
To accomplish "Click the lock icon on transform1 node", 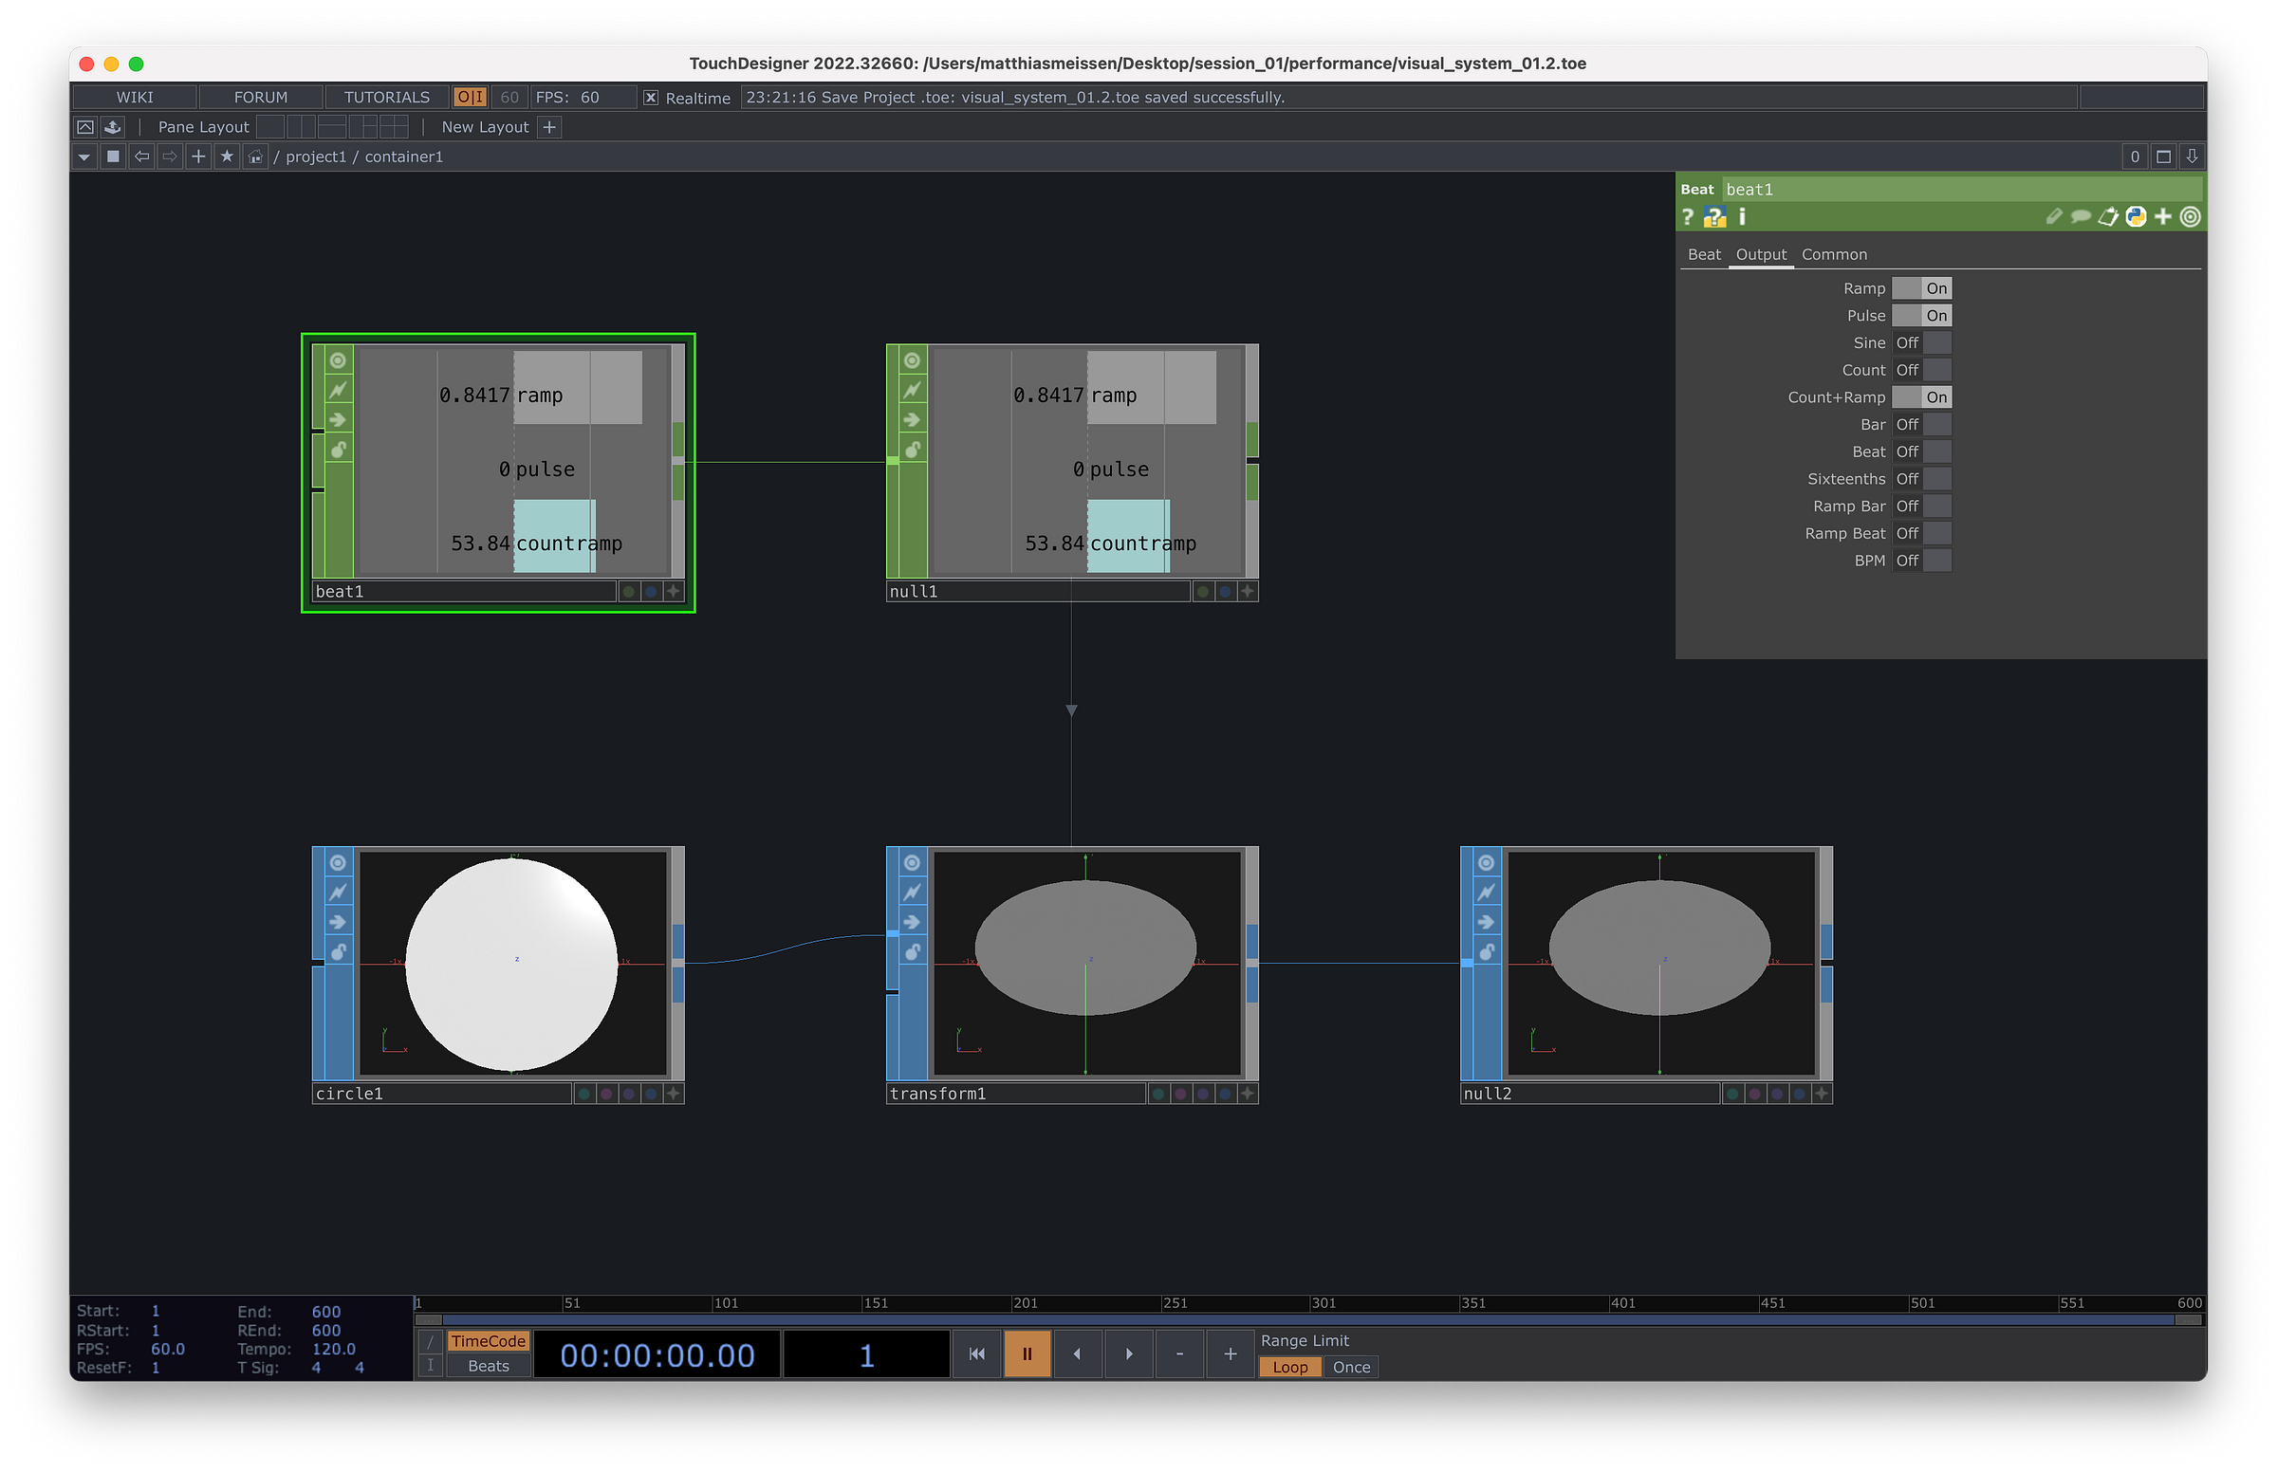I will click(x=912, y=951).
